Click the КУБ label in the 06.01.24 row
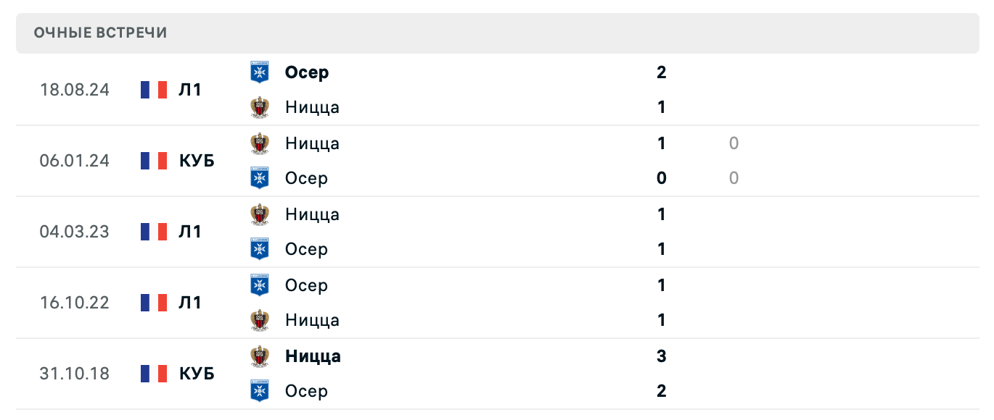This screenshot has width=994, height=420. [196, 161]
